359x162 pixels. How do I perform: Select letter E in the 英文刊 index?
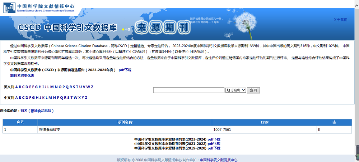click(30, 87)
